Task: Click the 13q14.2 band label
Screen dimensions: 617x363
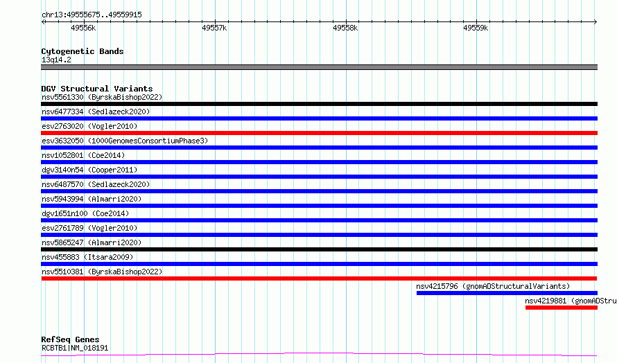Action: click(x=56, y=60)
